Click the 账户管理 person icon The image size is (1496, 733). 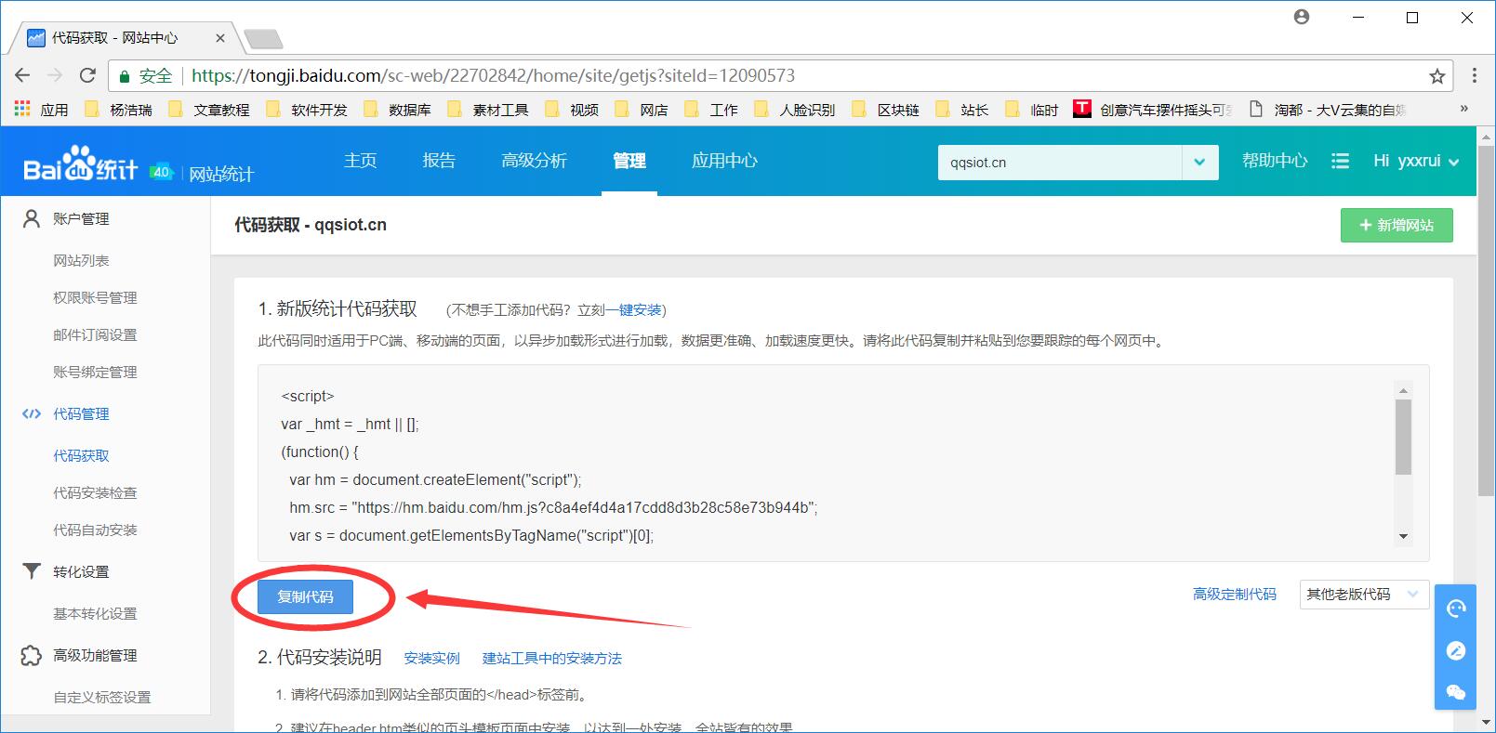point(32,218)
